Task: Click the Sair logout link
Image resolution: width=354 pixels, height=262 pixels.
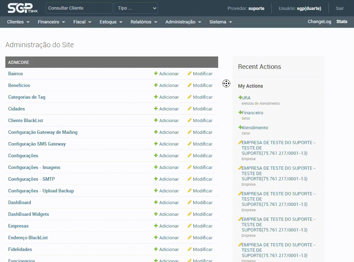Action: (339, 8)
